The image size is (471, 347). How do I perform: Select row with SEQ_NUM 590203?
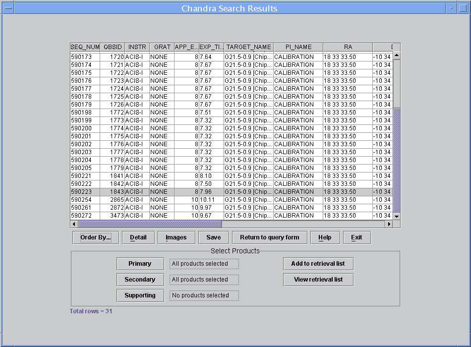232,152
